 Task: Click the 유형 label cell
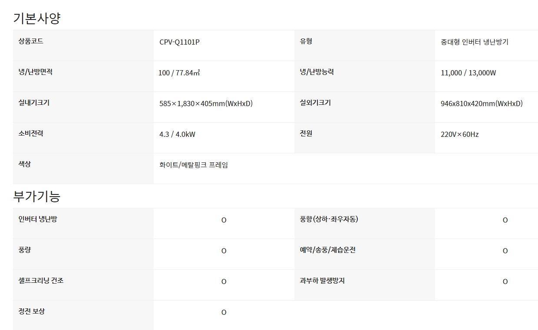pyautogui.click(x=365, y=45)
